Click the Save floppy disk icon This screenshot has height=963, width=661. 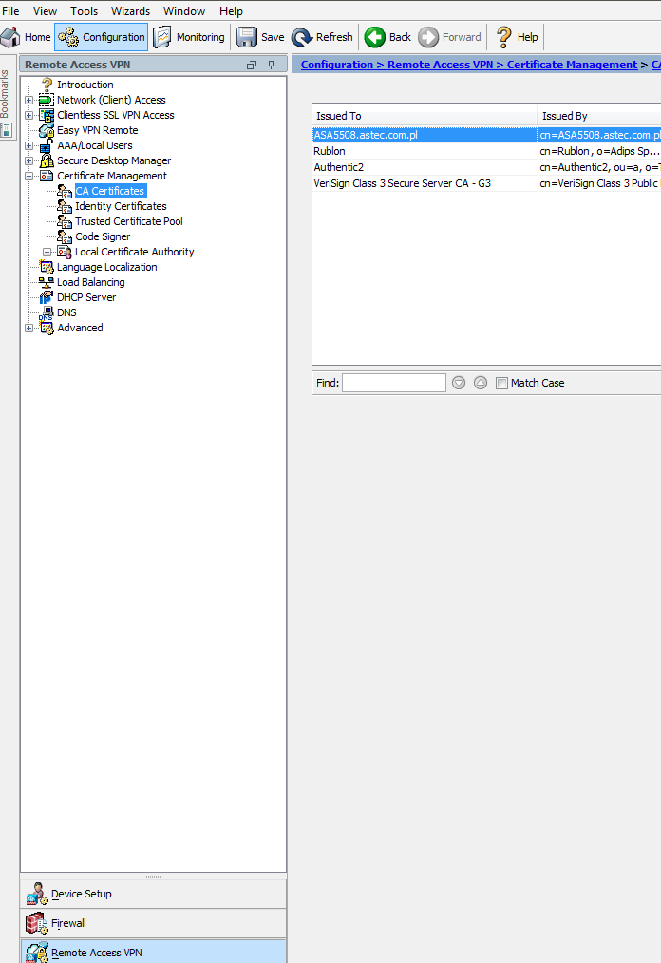(247, 37)
